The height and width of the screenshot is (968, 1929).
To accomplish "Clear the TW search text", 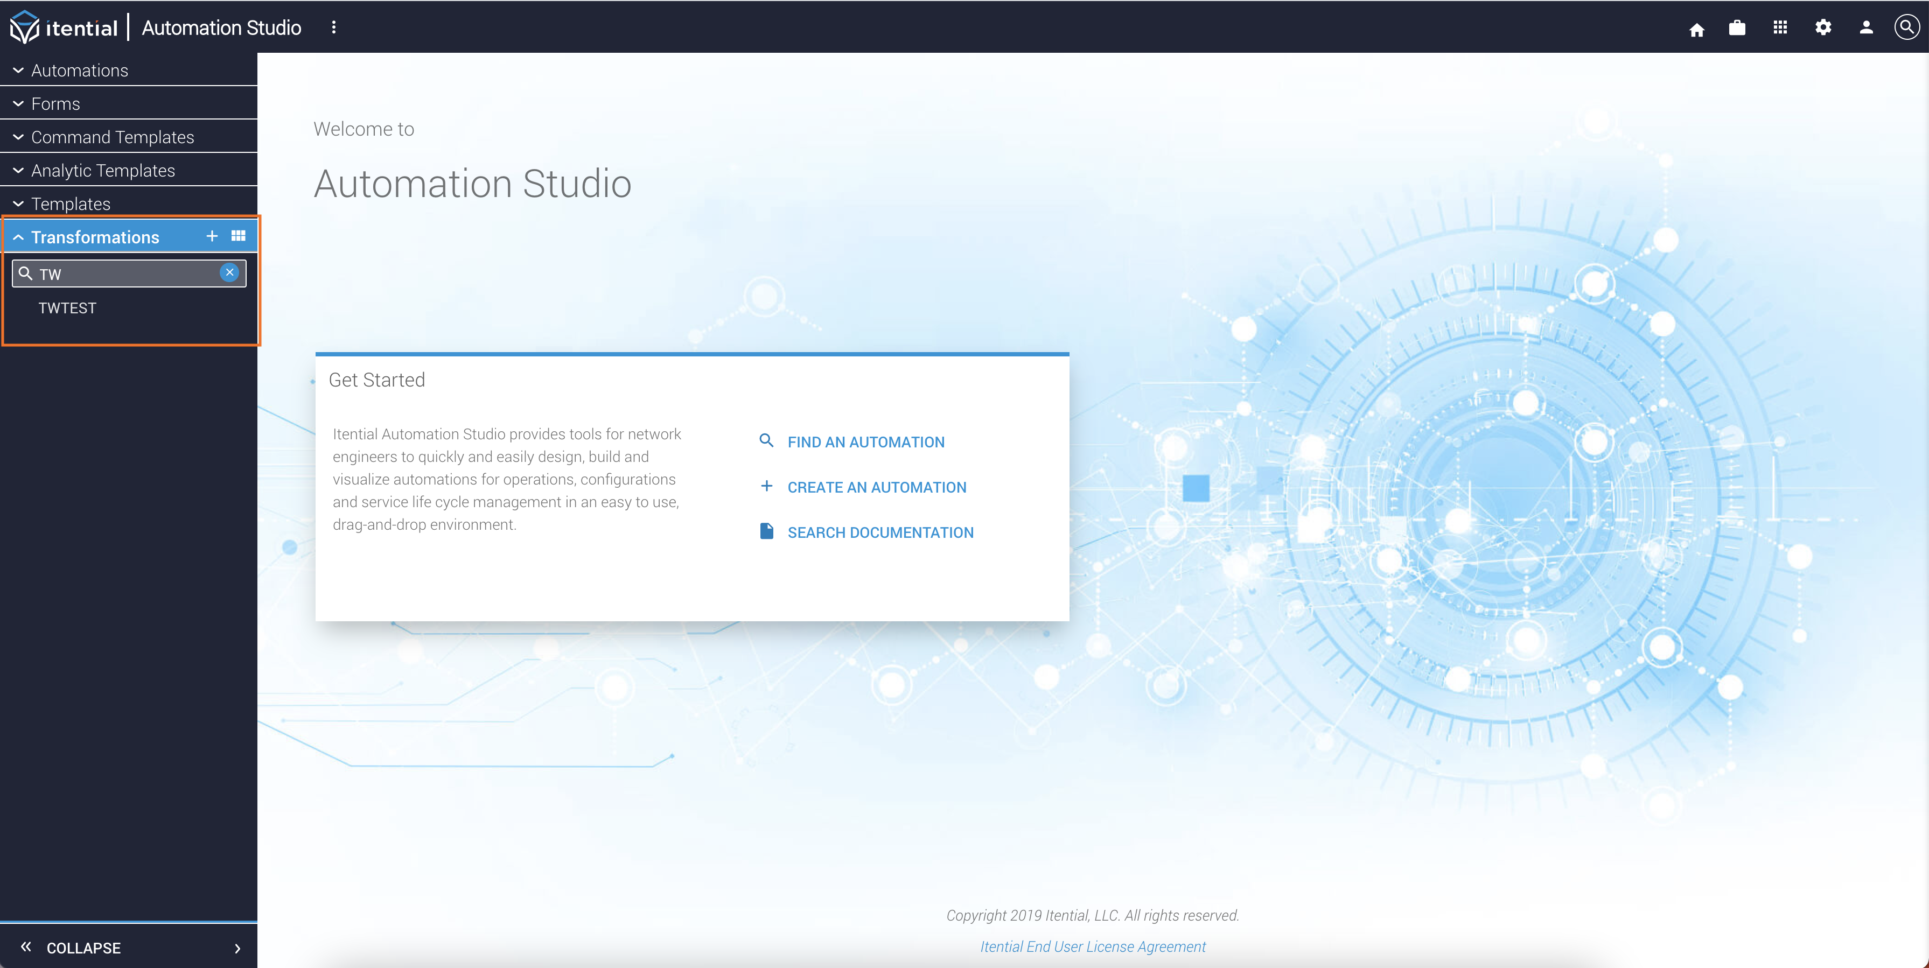I will pyautogui.click(x=230, y=272).
